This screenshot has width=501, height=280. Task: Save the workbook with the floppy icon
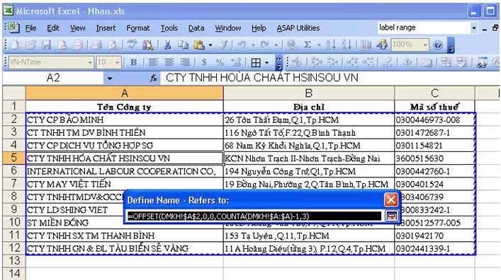46,45
